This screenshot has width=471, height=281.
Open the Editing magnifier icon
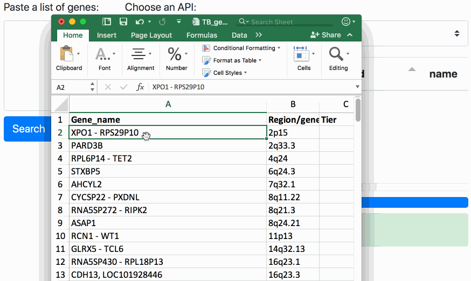pos(336,54)
